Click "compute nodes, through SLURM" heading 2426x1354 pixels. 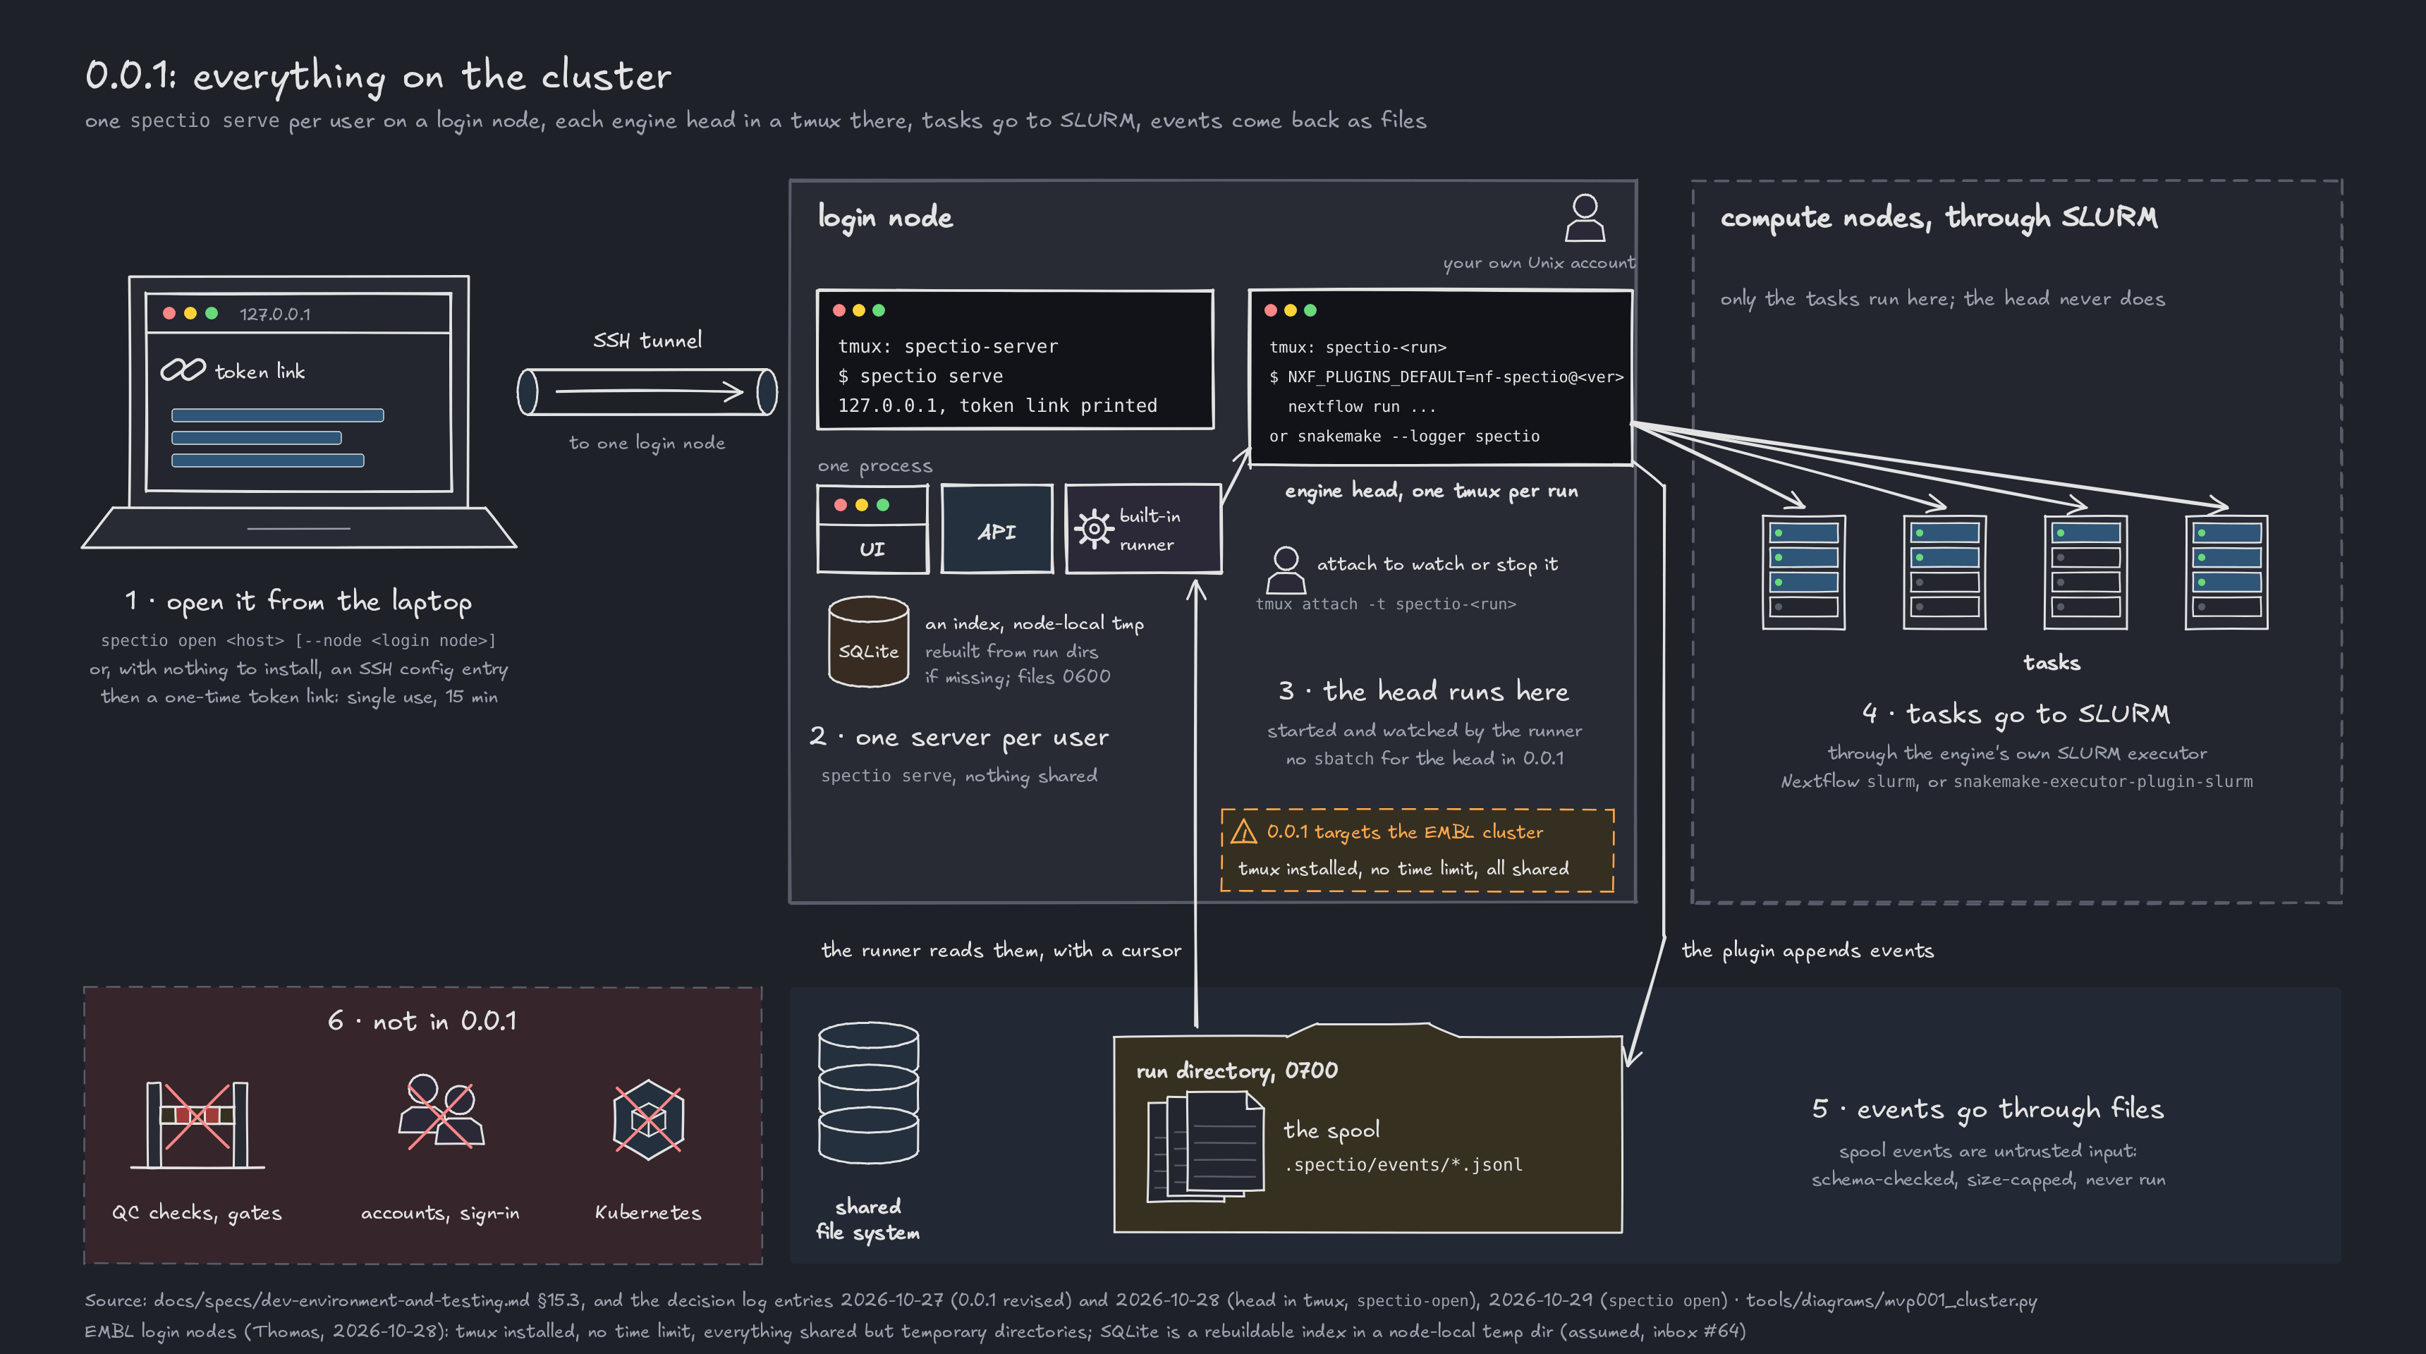coord(1938,217)
